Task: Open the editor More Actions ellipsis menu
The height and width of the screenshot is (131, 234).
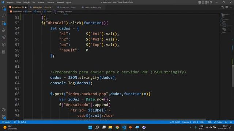Action: [x=231, y=7]
